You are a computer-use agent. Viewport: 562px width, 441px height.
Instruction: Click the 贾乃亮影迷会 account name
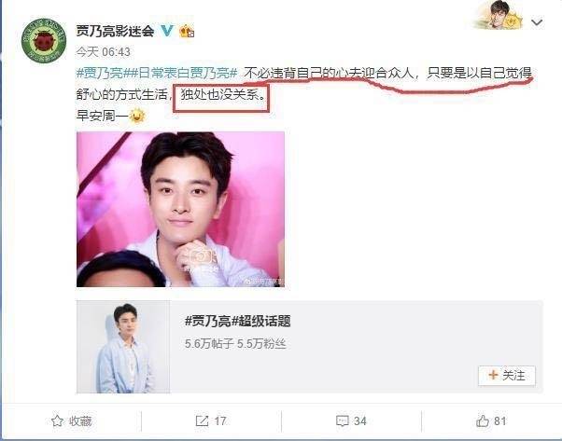tap(115, 31)
